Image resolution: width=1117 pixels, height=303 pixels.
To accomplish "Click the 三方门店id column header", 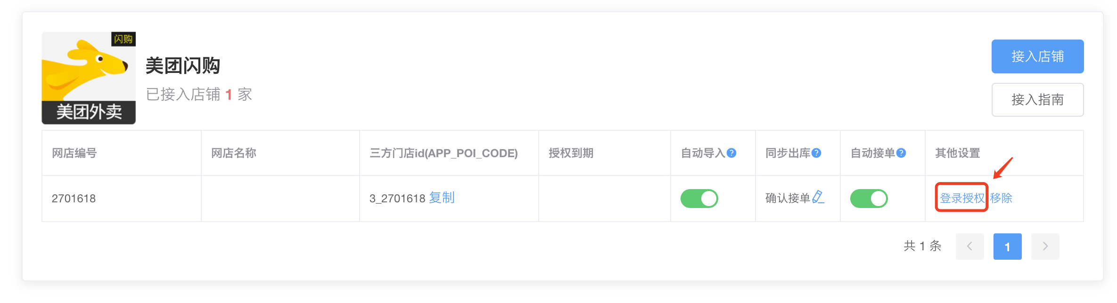I will (x=444, y=153).
